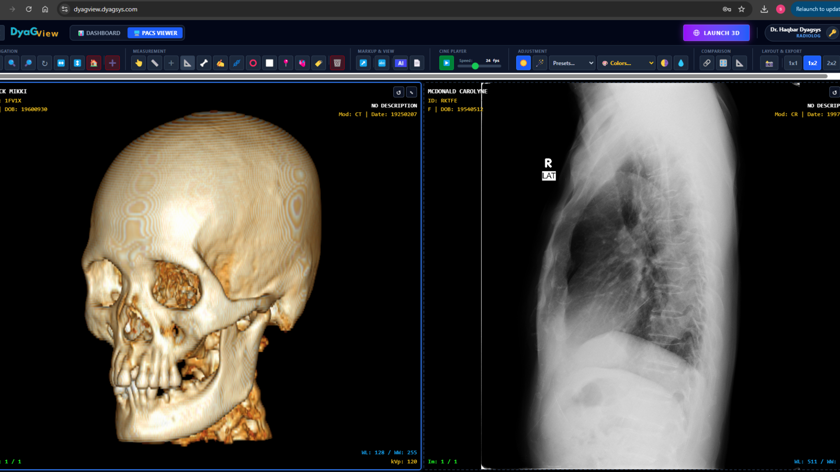Click the DyaGview logo
The width and height of the screenshot is (840, 472).
click(34, 32)
